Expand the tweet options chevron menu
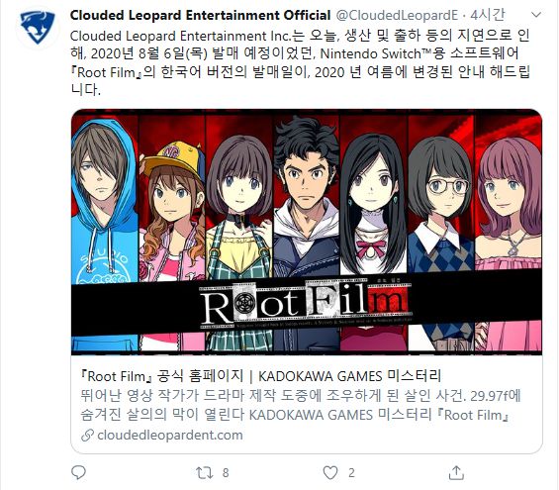 point(536,15)
